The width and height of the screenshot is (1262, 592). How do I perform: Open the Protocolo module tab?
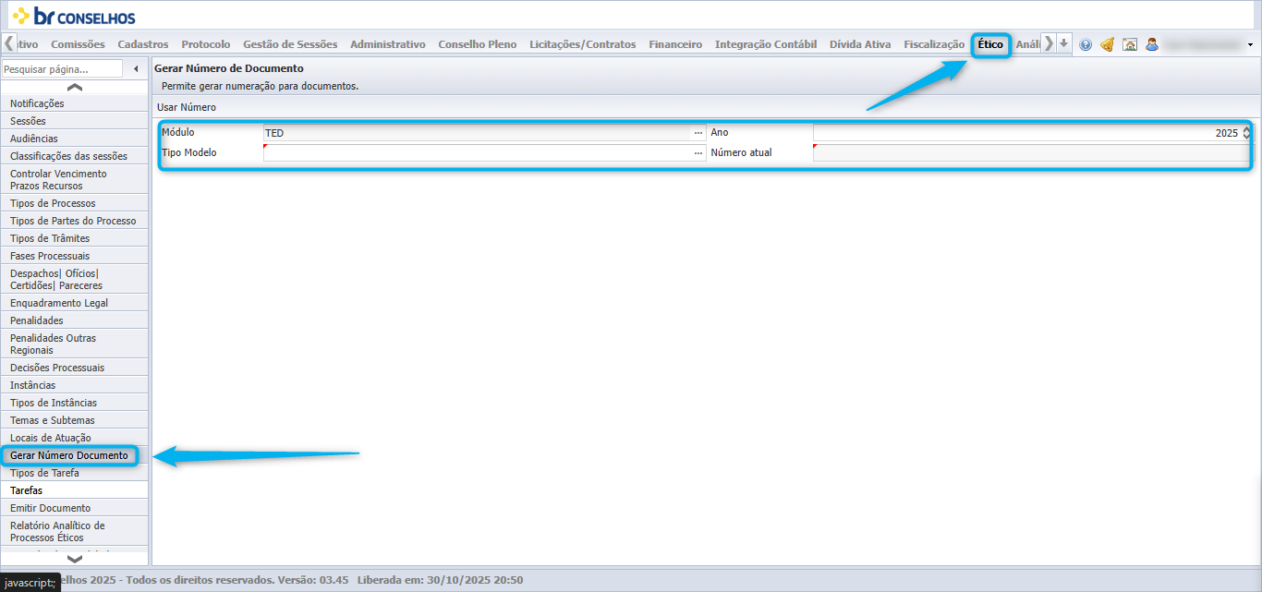coord(206,44)
